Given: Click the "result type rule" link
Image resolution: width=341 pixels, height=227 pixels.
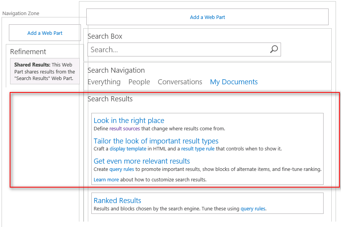Looking at the screenshot, I should [198, 149].
